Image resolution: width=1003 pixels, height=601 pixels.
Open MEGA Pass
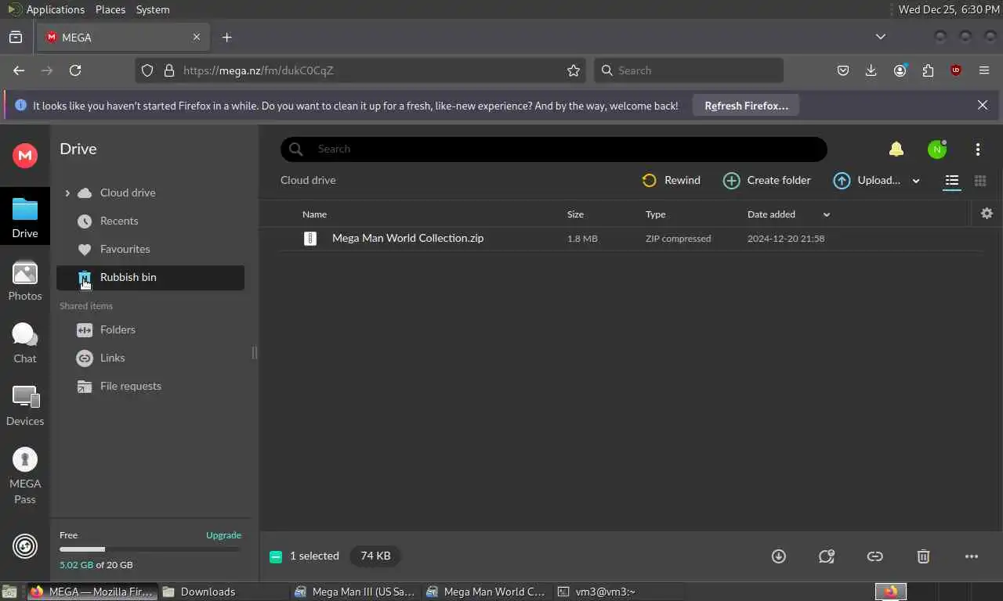pos(25,477)
